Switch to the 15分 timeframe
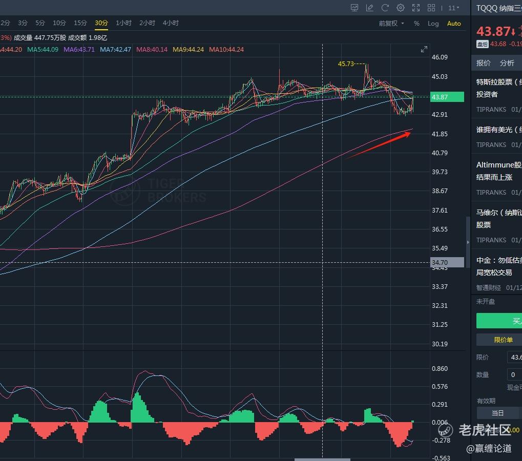Image resolution: width=522 pixels, height=461 pixels. click(80, 23)
